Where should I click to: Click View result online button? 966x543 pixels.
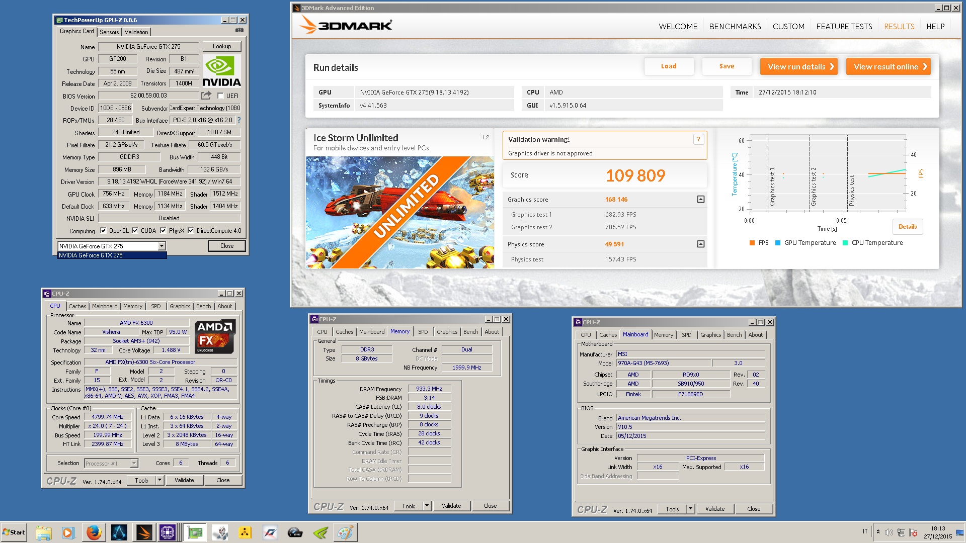pyautogui.click(x=889, y=66)
